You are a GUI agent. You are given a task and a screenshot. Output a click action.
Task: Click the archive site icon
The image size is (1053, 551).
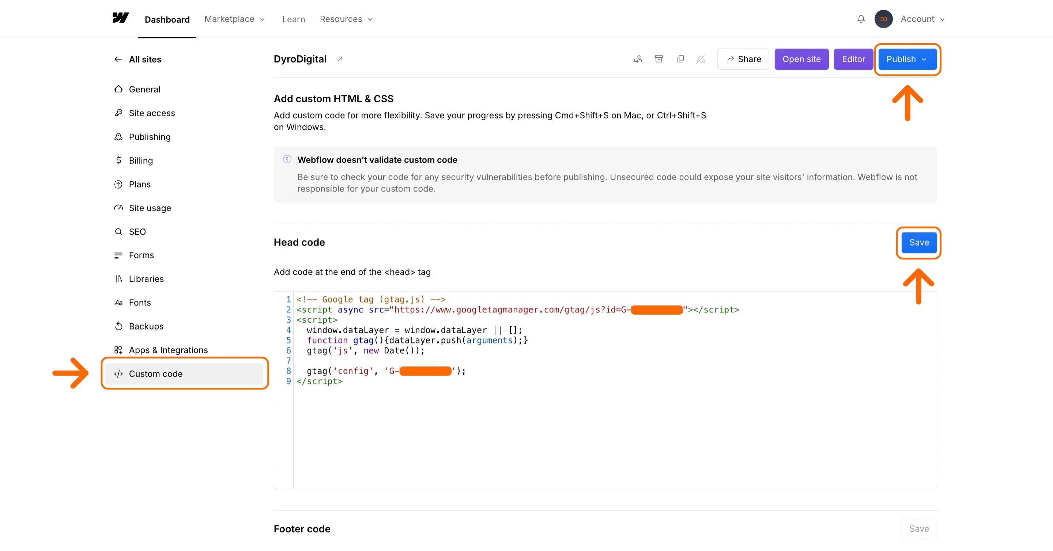[x=658, y=59]
